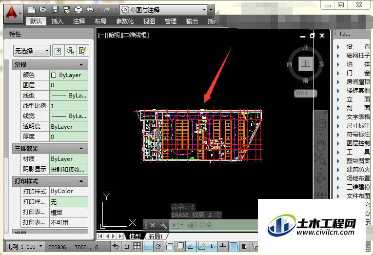The image size is (373, 255).
Task: Open the navigation bar steering wheel
Action: 320,125
